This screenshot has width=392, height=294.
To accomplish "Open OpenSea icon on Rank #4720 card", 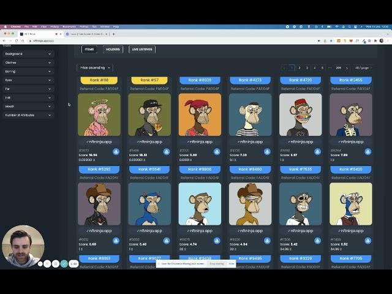I will tap(317, 152).
